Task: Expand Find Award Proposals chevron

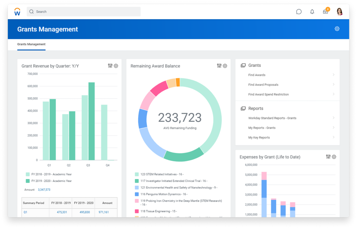Action: [x=333, y=85]
